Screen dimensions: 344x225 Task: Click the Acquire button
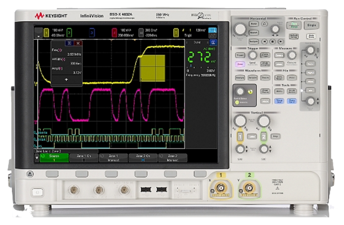point(253,78)
